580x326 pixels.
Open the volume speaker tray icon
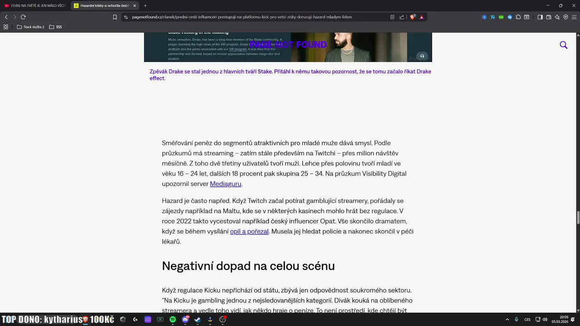[545, 320]
